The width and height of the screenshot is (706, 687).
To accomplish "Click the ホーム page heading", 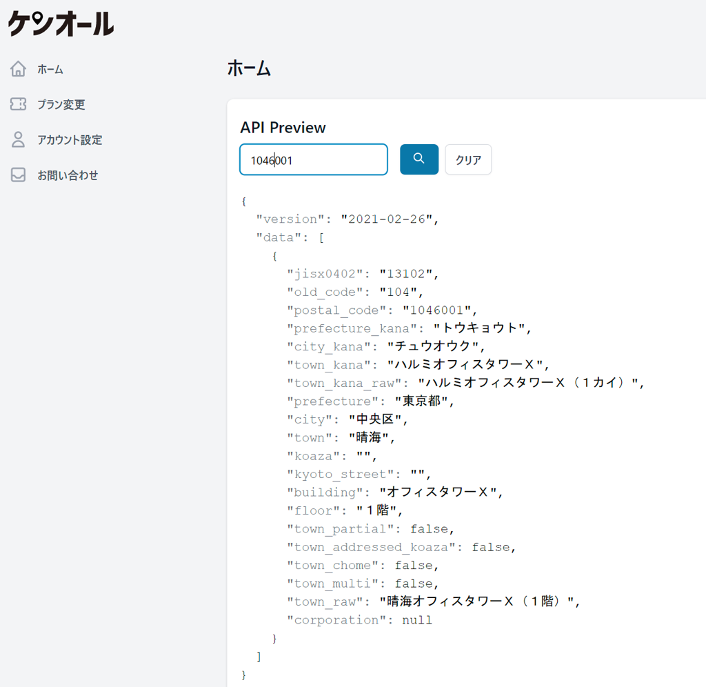I will click(248, 68).
